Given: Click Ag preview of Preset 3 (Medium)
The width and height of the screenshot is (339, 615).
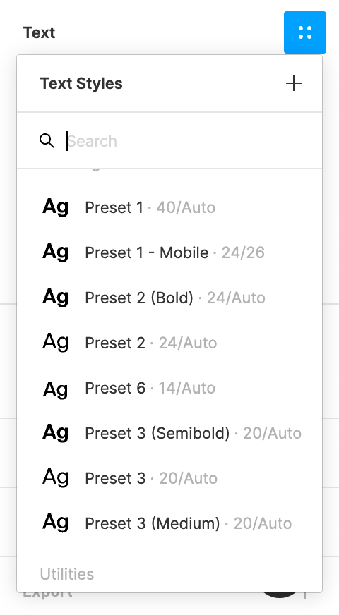Looking at the screenshot, I should (x=55, y=523).
